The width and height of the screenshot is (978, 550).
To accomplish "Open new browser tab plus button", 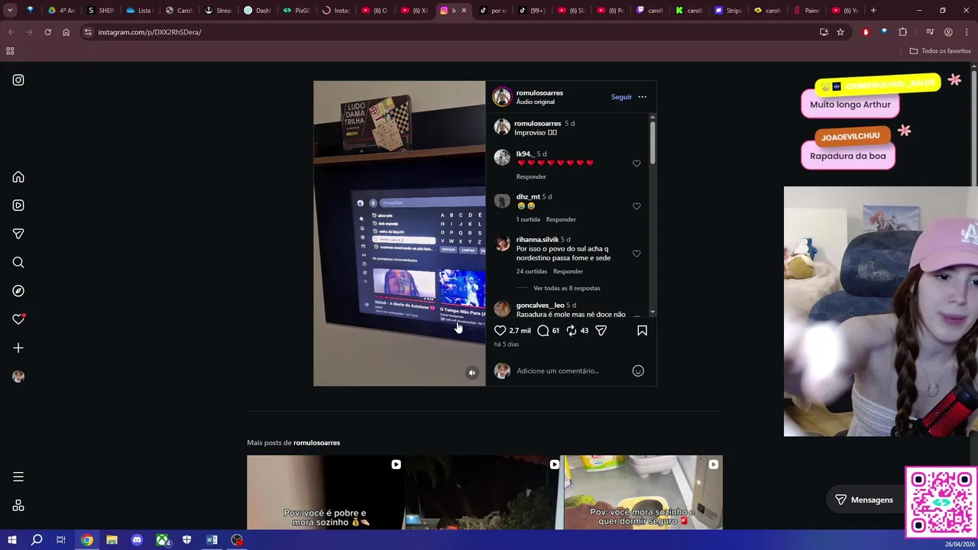I will click(x=873, y=11).
